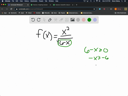The image size is (128, 96).
Task: Open the Bookmarks menu in menu bar
Action: tap(34, 1)
